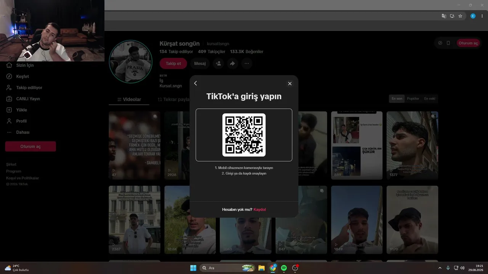
Task: Open the Şirket footer link
Action: tap(11, 164)
